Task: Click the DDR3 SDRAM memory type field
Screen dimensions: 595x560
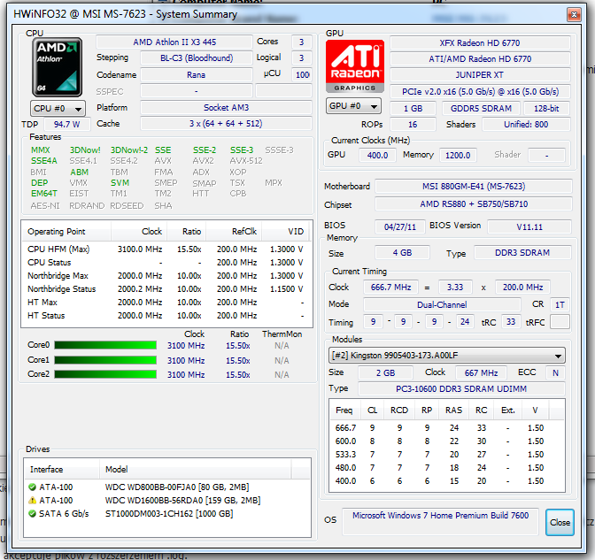Action: pos(522,252)
